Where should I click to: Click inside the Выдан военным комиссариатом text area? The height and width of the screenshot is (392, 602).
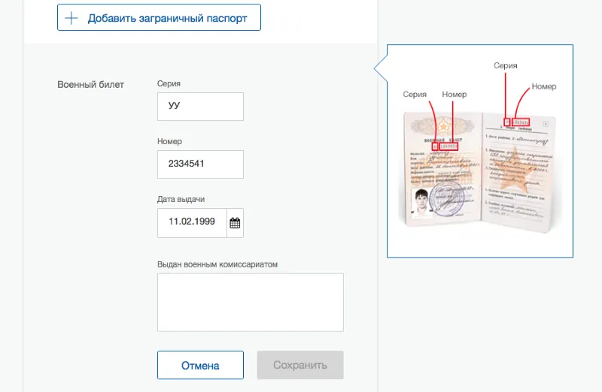point(250,302)
